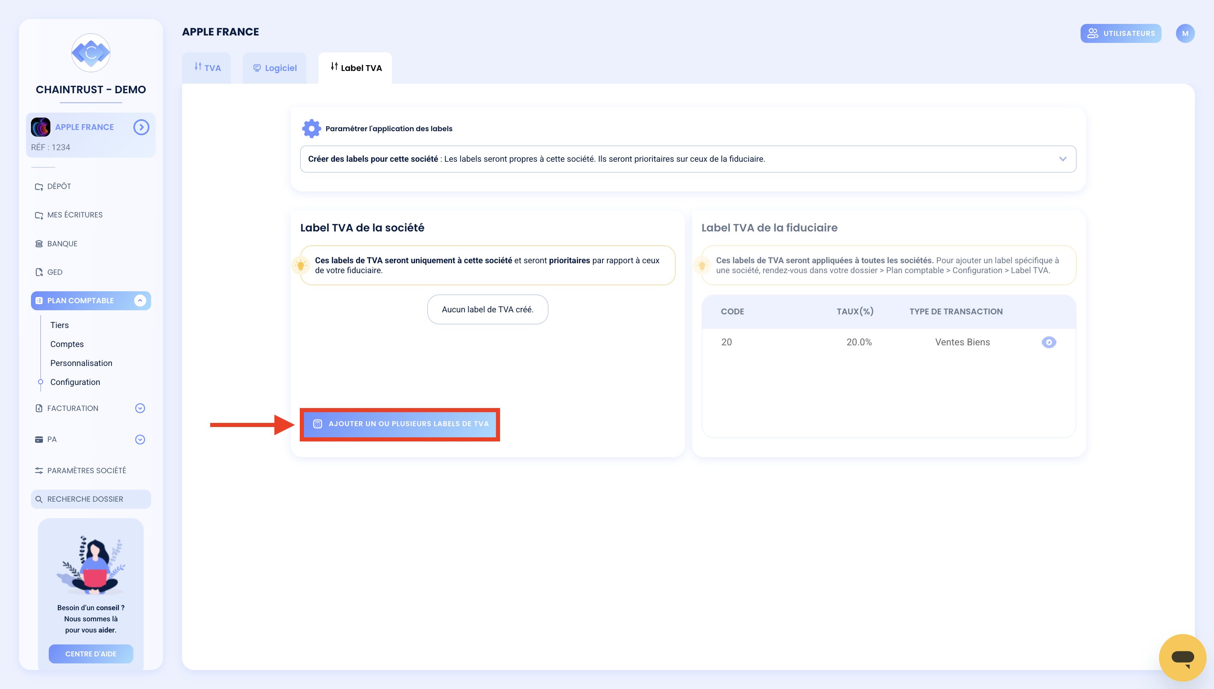Image resolution: width=1214 pixels, height=689 pixels.
Task: Click the TAUX(%) column header
Action: (855, 311)
